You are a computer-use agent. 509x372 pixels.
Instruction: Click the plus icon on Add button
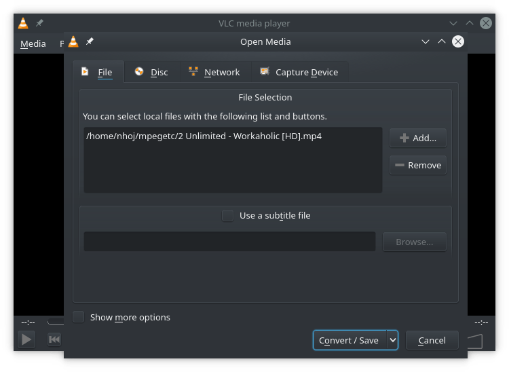(404, 138)
